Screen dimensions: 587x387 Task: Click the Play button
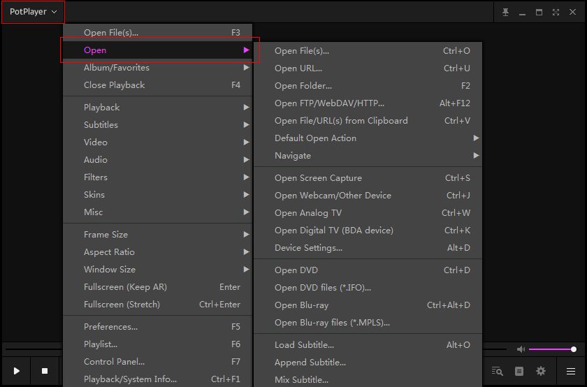17,371
